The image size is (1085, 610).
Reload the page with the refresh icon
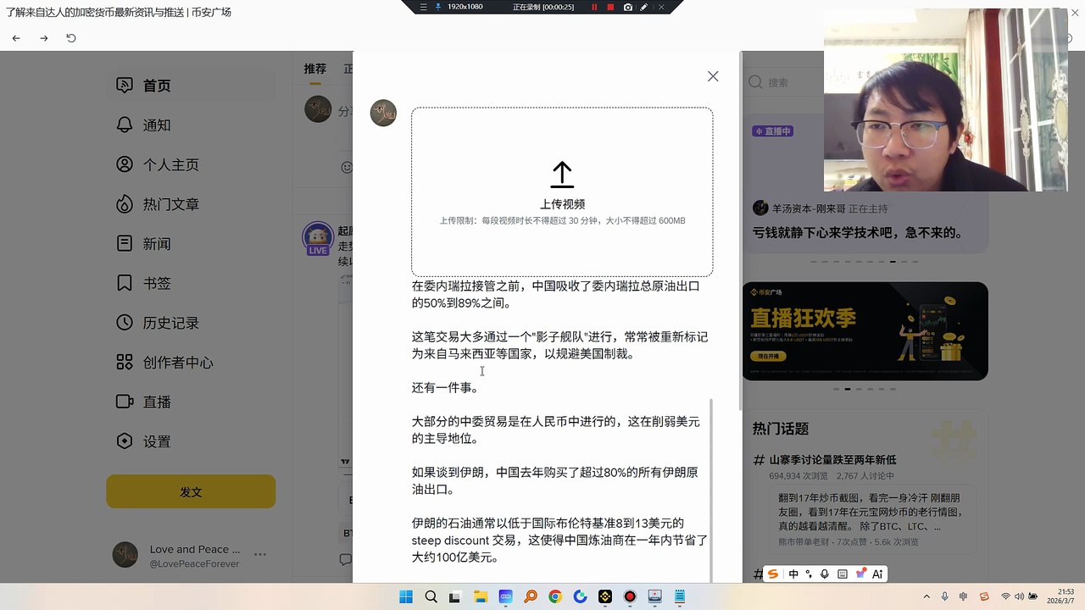tap(71, 38)
